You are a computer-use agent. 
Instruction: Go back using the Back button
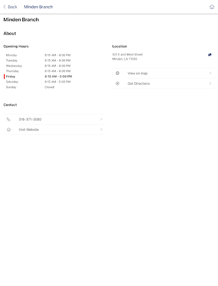click(x=10, y=7)
